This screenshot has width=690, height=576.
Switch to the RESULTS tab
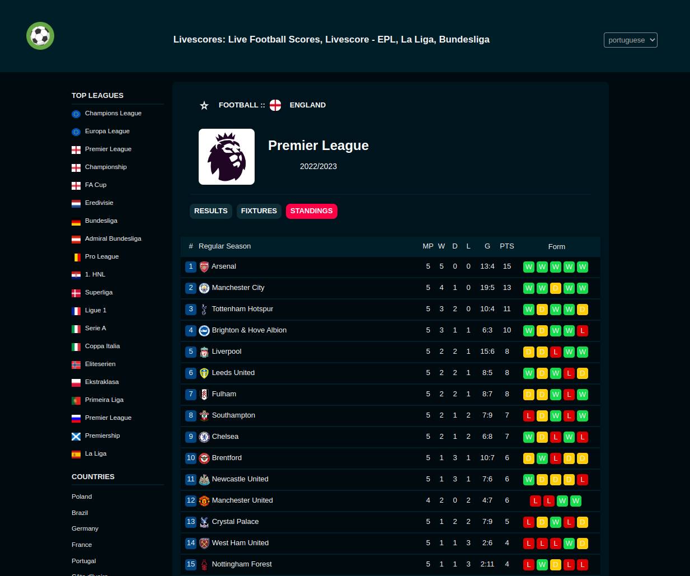tap(211, 211)
